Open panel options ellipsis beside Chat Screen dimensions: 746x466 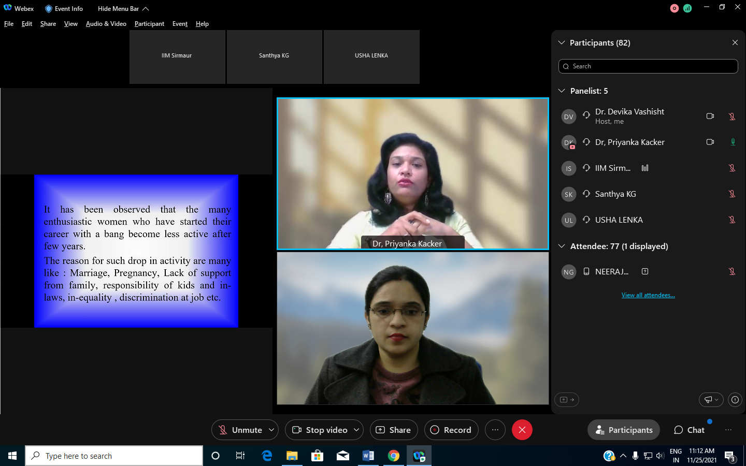pyautogui.click(x=728, y=430)
